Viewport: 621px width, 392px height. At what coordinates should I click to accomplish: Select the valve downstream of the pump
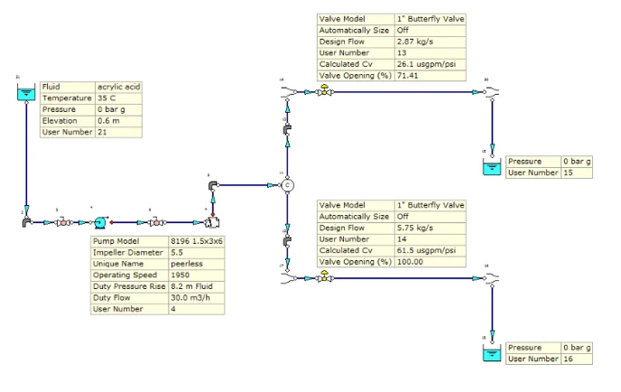(156, 221)
